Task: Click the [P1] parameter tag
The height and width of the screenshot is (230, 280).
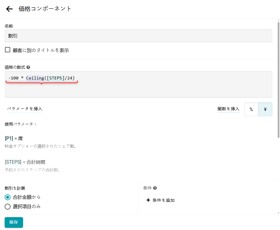Action: (x=9, y=139)
